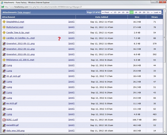This screenshot has width=167, height=135.
Task: Click the Size column header
Action: tap(137, 17)
